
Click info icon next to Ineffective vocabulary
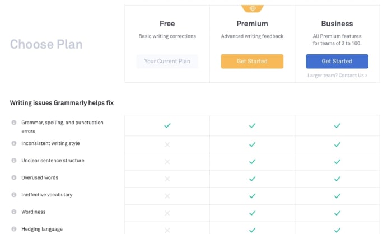[x=14, y=195]
